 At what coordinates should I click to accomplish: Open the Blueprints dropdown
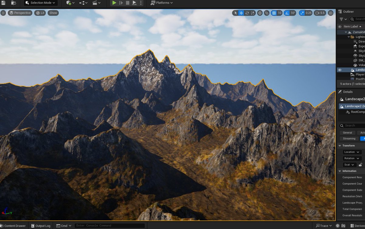[83, 3]
